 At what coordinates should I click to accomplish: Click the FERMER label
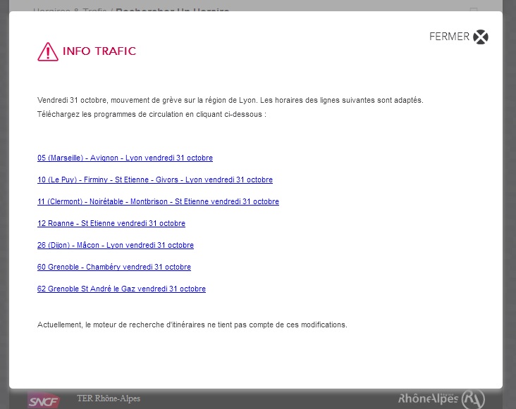pyautogui.click(x=449, y=37)
